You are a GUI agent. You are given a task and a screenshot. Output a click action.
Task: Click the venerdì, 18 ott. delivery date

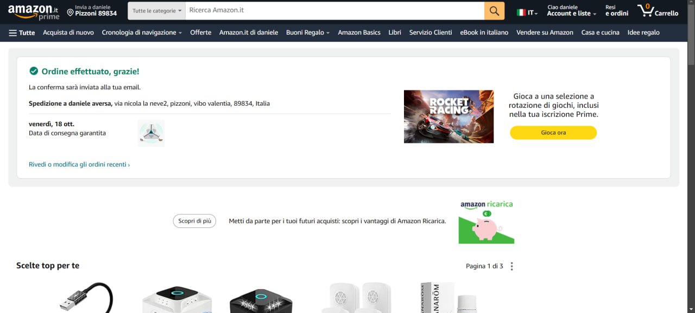click(x=52, y=124)
